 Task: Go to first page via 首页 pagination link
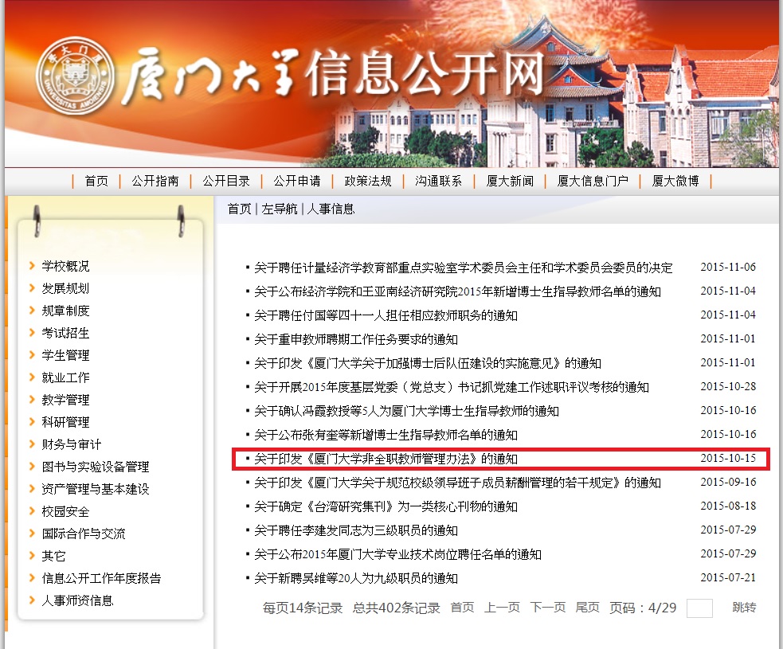[x=462, y=608]
